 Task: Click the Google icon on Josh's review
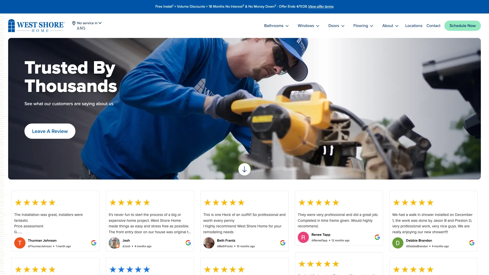(188, 243)
